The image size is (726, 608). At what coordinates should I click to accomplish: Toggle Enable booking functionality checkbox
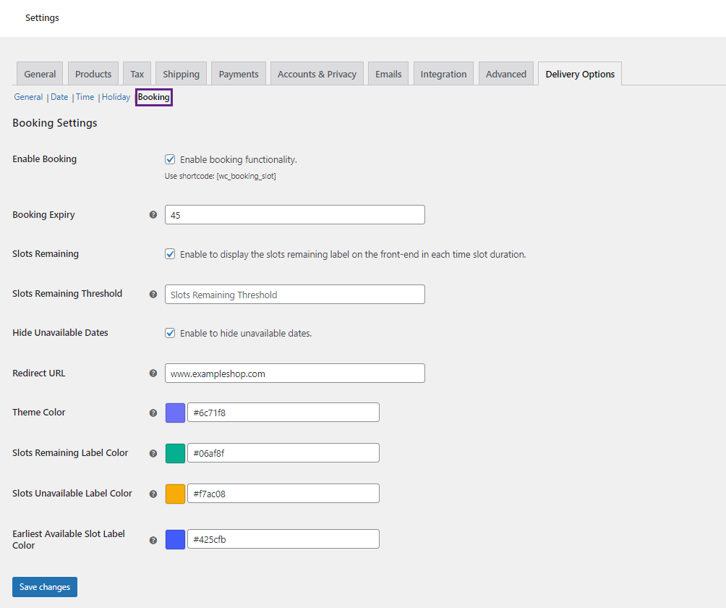click(170, 159)
